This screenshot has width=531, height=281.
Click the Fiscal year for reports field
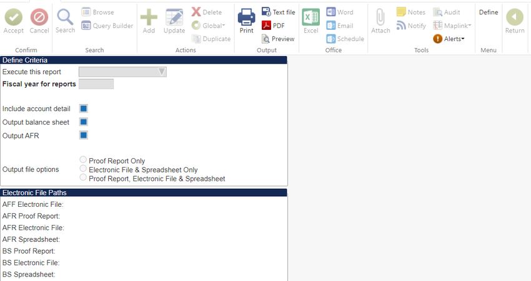pos(96,84)
